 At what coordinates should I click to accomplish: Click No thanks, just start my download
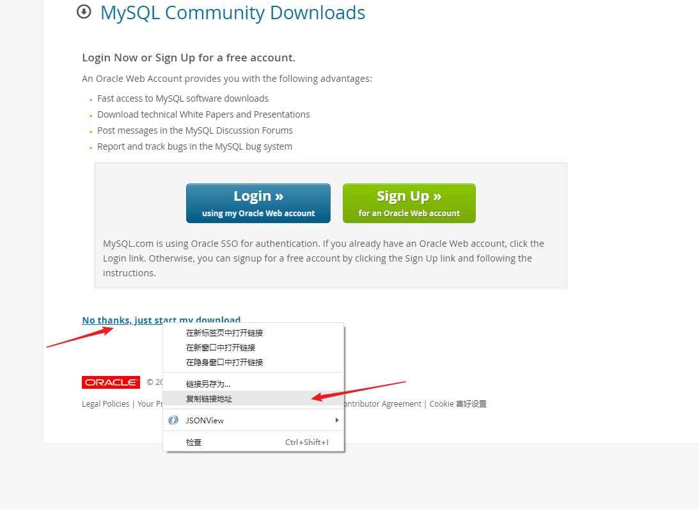pyautogui.click(x=161, y=320)
